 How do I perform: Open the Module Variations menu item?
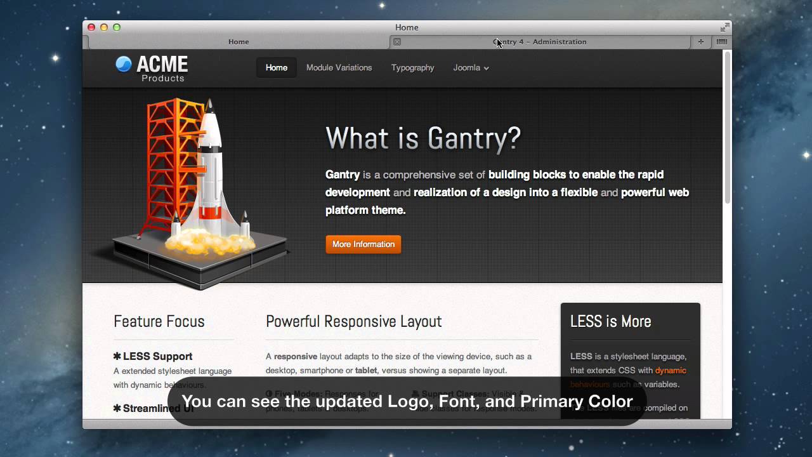point(339,67)
